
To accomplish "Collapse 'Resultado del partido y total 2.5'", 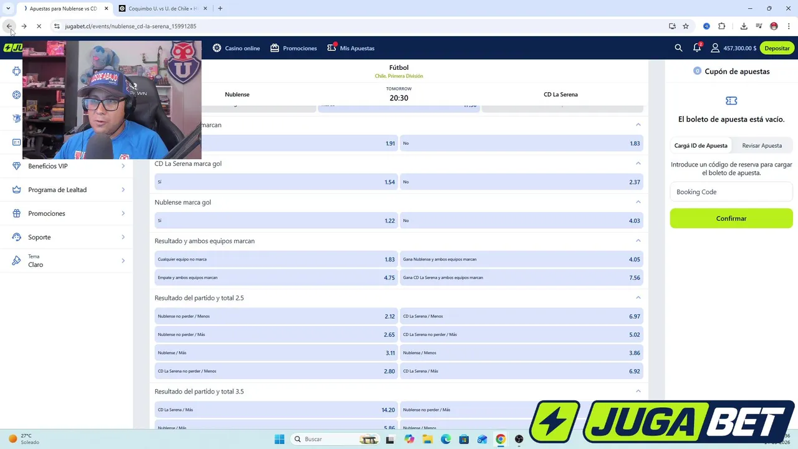I will [x=638, y=297].
